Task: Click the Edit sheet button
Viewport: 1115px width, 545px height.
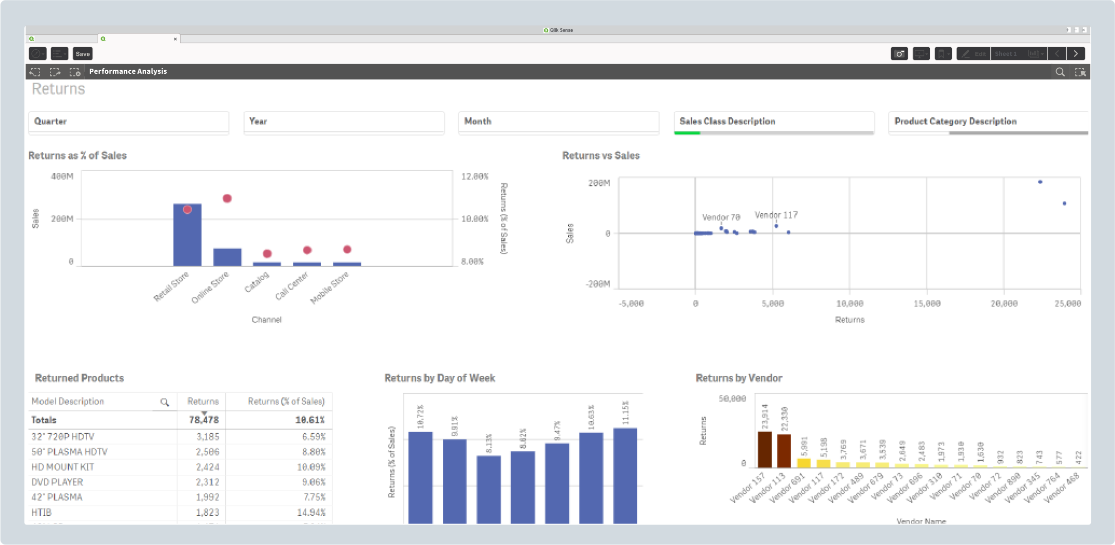Action: (973, 54)
